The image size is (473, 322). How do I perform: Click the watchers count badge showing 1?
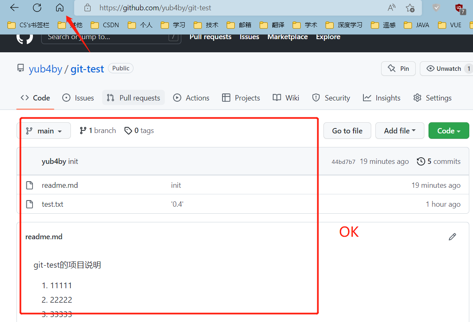[468, 69]
